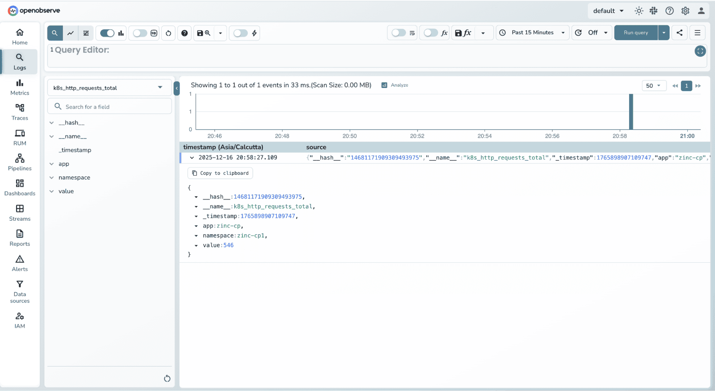Image resolution: width=715 pixels, height=391 pixels.
Task: Open the default organization selector
Action: [x=608, y=11]
